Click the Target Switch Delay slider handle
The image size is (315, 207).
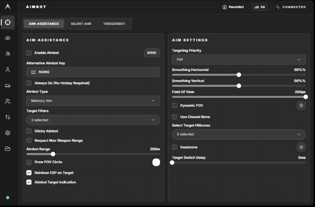[172, 163]
